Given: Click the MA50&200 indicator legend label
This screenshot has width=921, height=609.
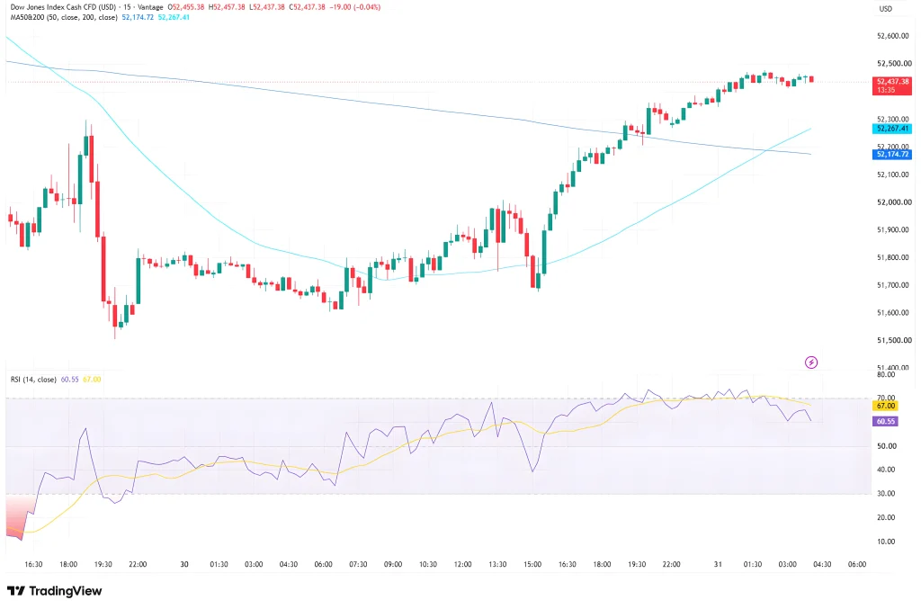Looking at the screenshot, I should coord(64,18).
